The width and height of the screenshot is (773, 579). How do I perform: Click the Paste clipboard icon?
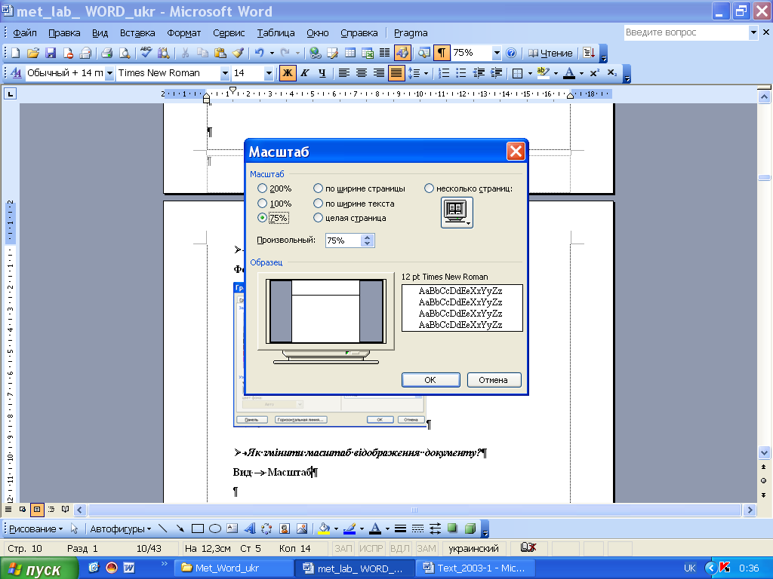point(220,53)
